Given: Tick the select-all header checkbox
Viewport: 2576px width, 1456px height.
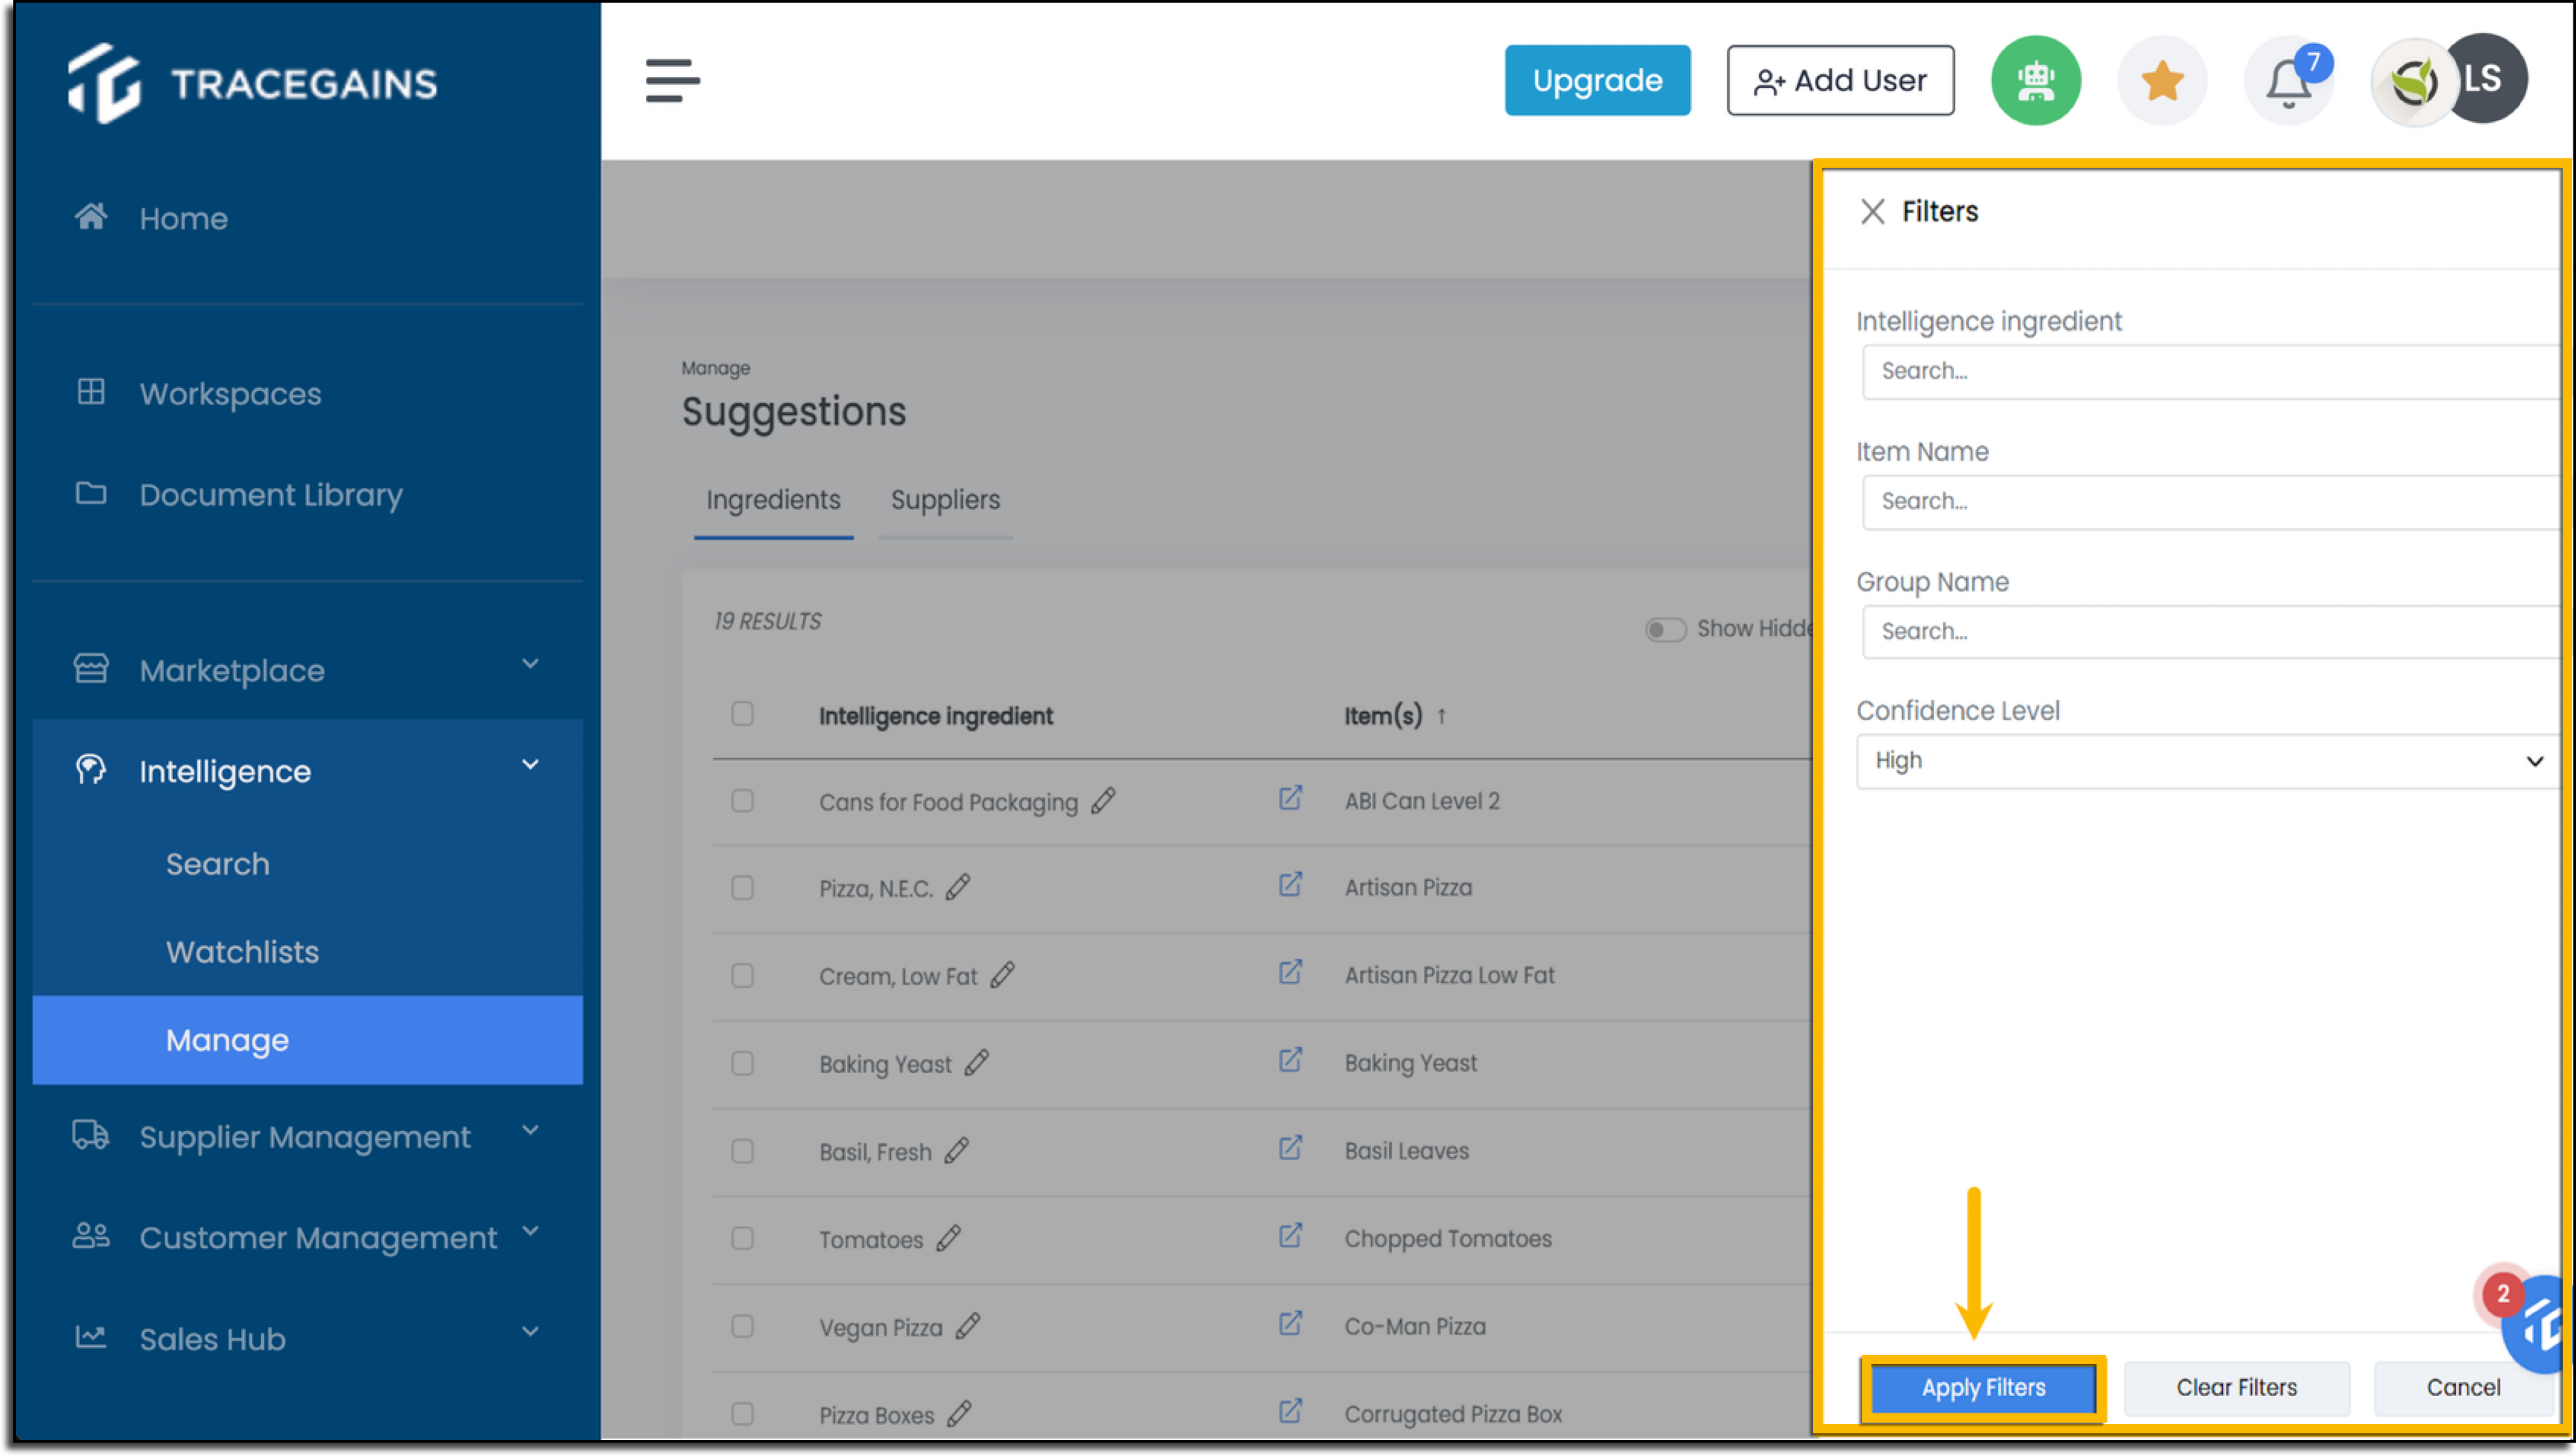Looking at the screenshot, I should click(742, 714).
